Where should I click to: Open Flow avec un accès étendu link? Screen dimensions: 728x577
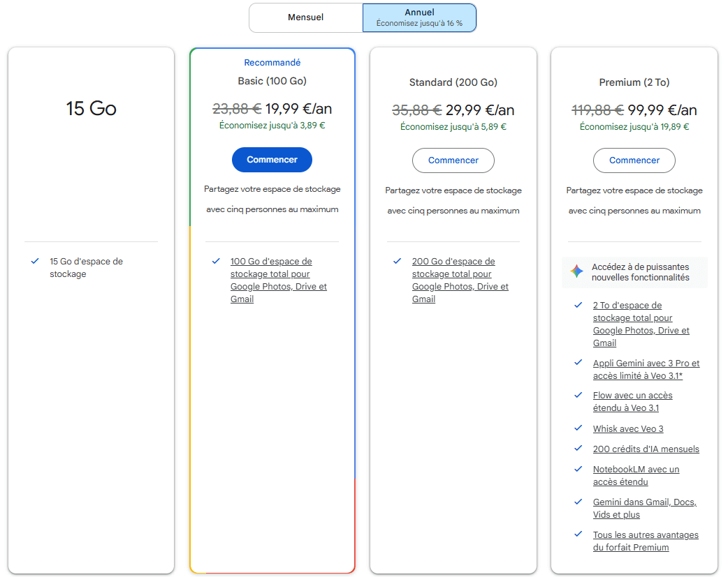(x=633, y=402)
